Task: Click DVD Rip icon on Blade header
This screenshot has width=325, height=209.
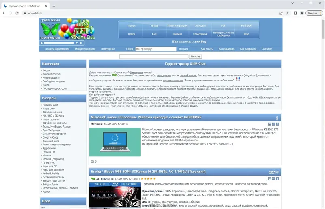Action: click(x=274, y=172)
